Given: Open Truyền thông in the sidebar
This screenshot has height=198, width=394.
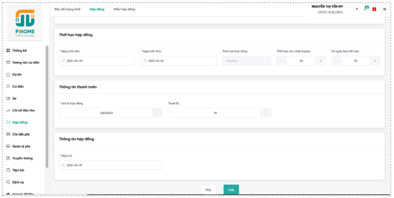Looking at the screenshot, I should coord(23,158).
